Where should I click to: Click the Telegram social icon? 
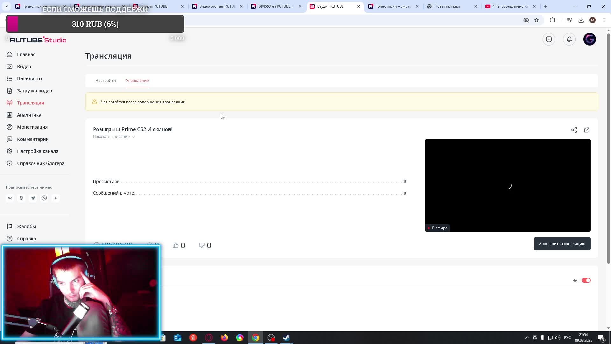(x=33, y=198)
